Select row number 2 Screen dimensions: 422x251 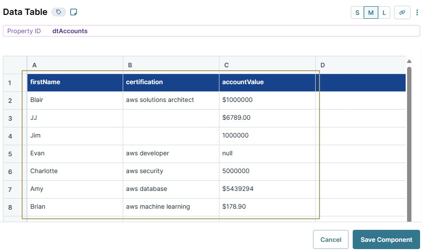coord(15,100)
